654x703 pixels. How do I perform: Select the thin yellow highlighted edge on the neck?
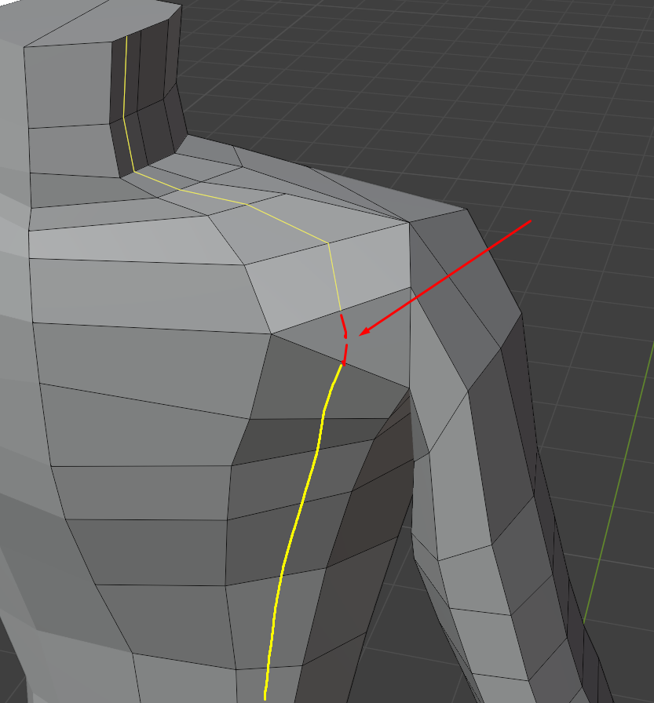click(x=125, y=77)
